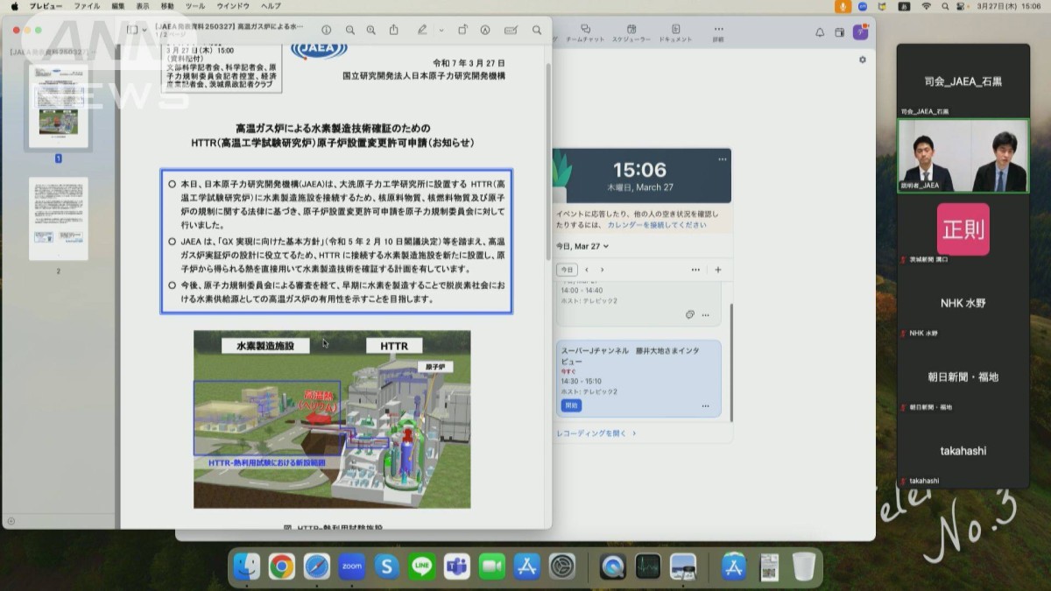Select the Markup pen tool in Preview

[x=422, y=30]
